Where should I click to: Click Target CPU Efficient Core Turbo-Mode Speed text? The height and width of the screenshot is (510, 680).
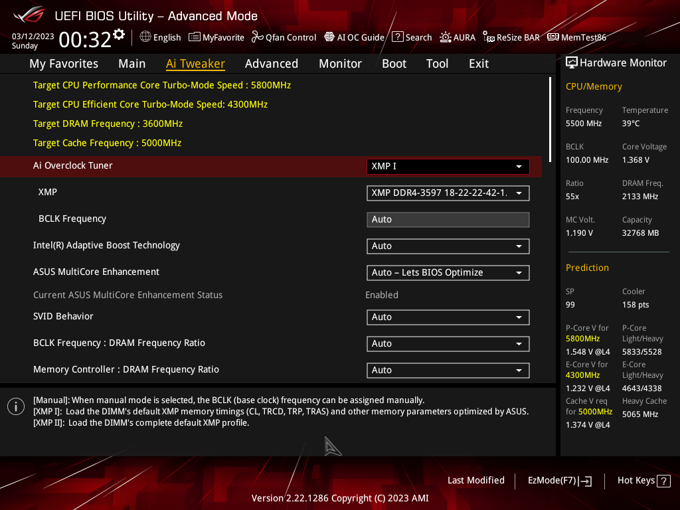click(x=150, y=104)
